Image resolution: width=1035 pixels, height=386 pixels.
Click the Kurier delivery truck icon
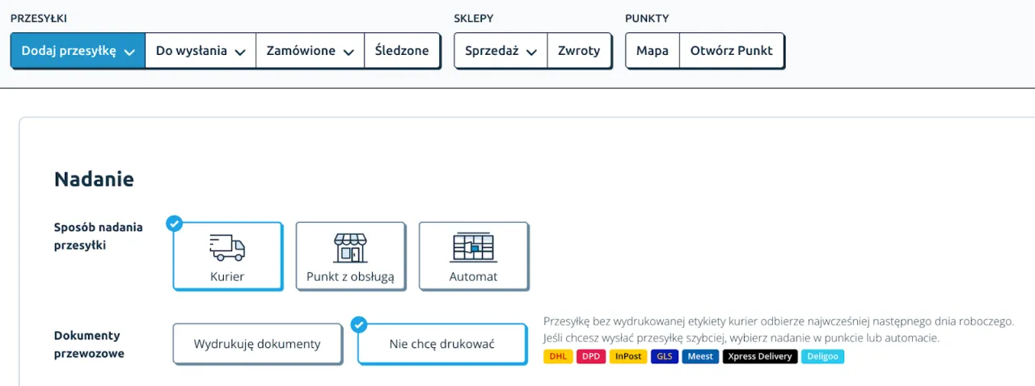point(227,247)
